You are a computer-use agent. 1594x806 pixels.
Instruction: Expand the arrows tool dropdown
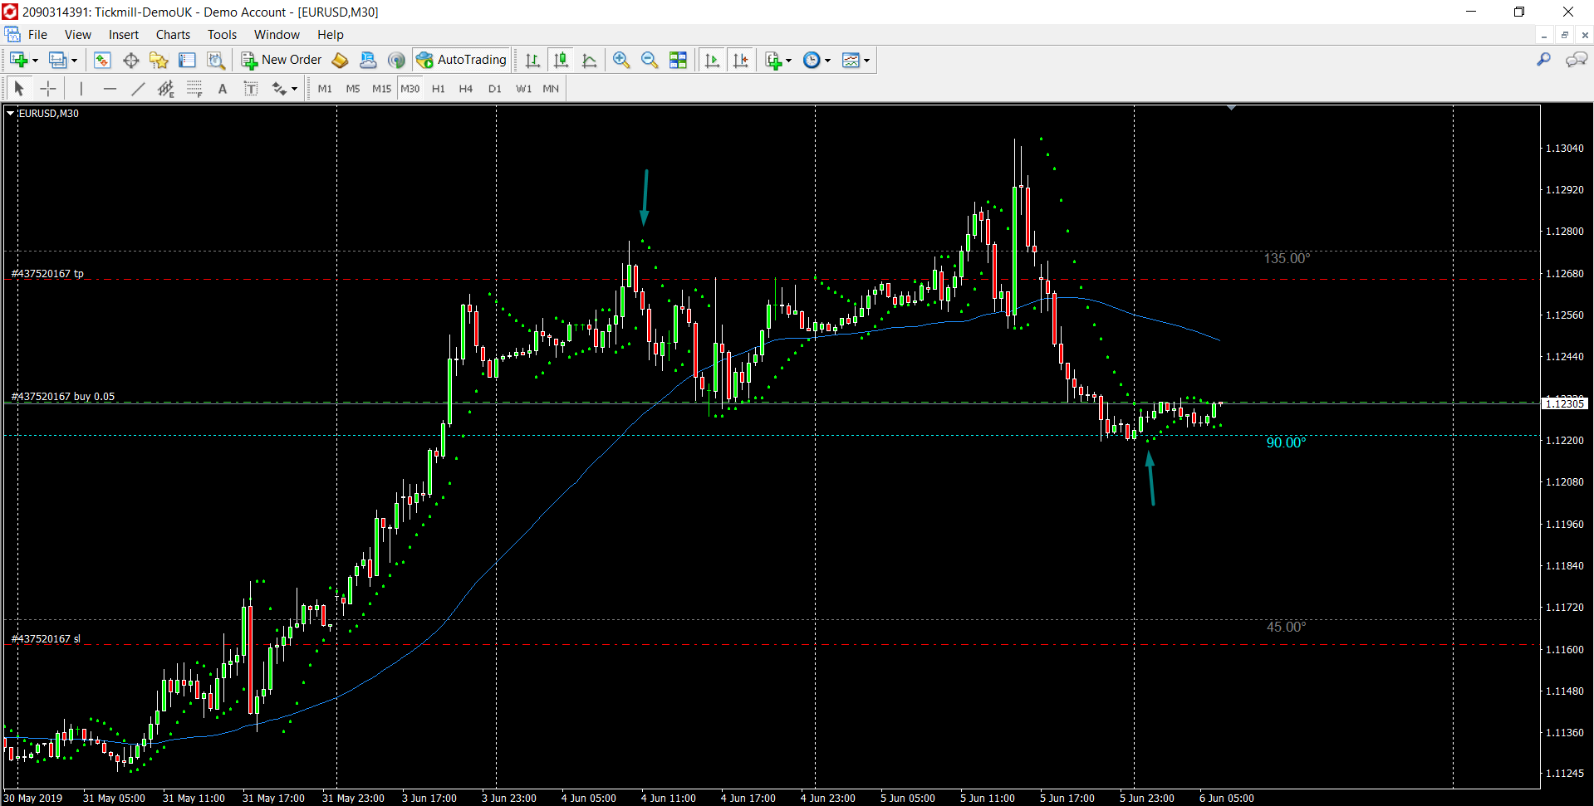coord(294,89)
